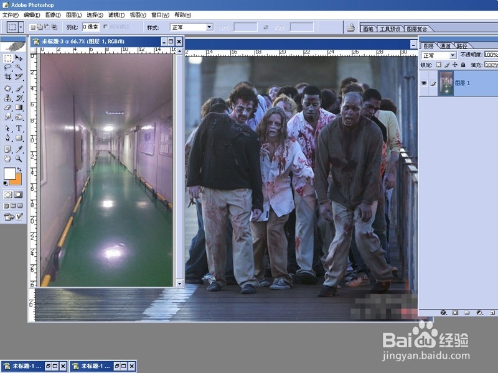Swap foreground and background colors
Image resolution: width=498 pixels, height=373 pixels.
19,170
